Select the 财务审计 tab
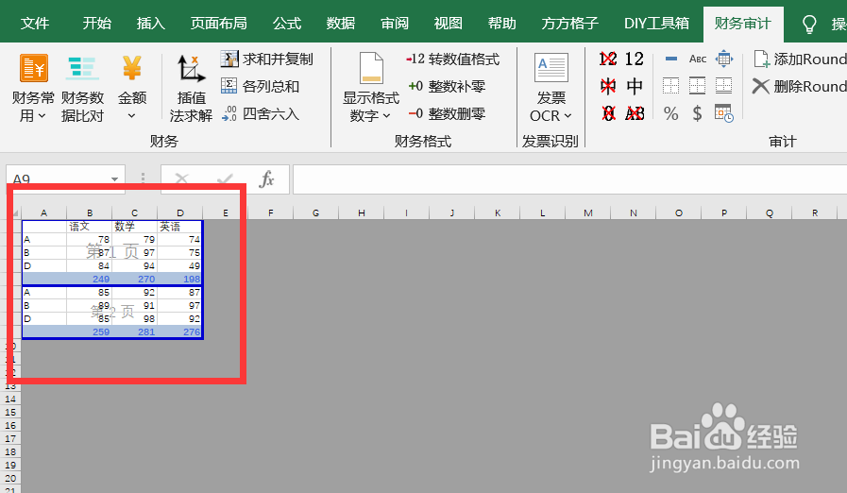This screenshot has height=493, width=847. click(x=743, y=24)
